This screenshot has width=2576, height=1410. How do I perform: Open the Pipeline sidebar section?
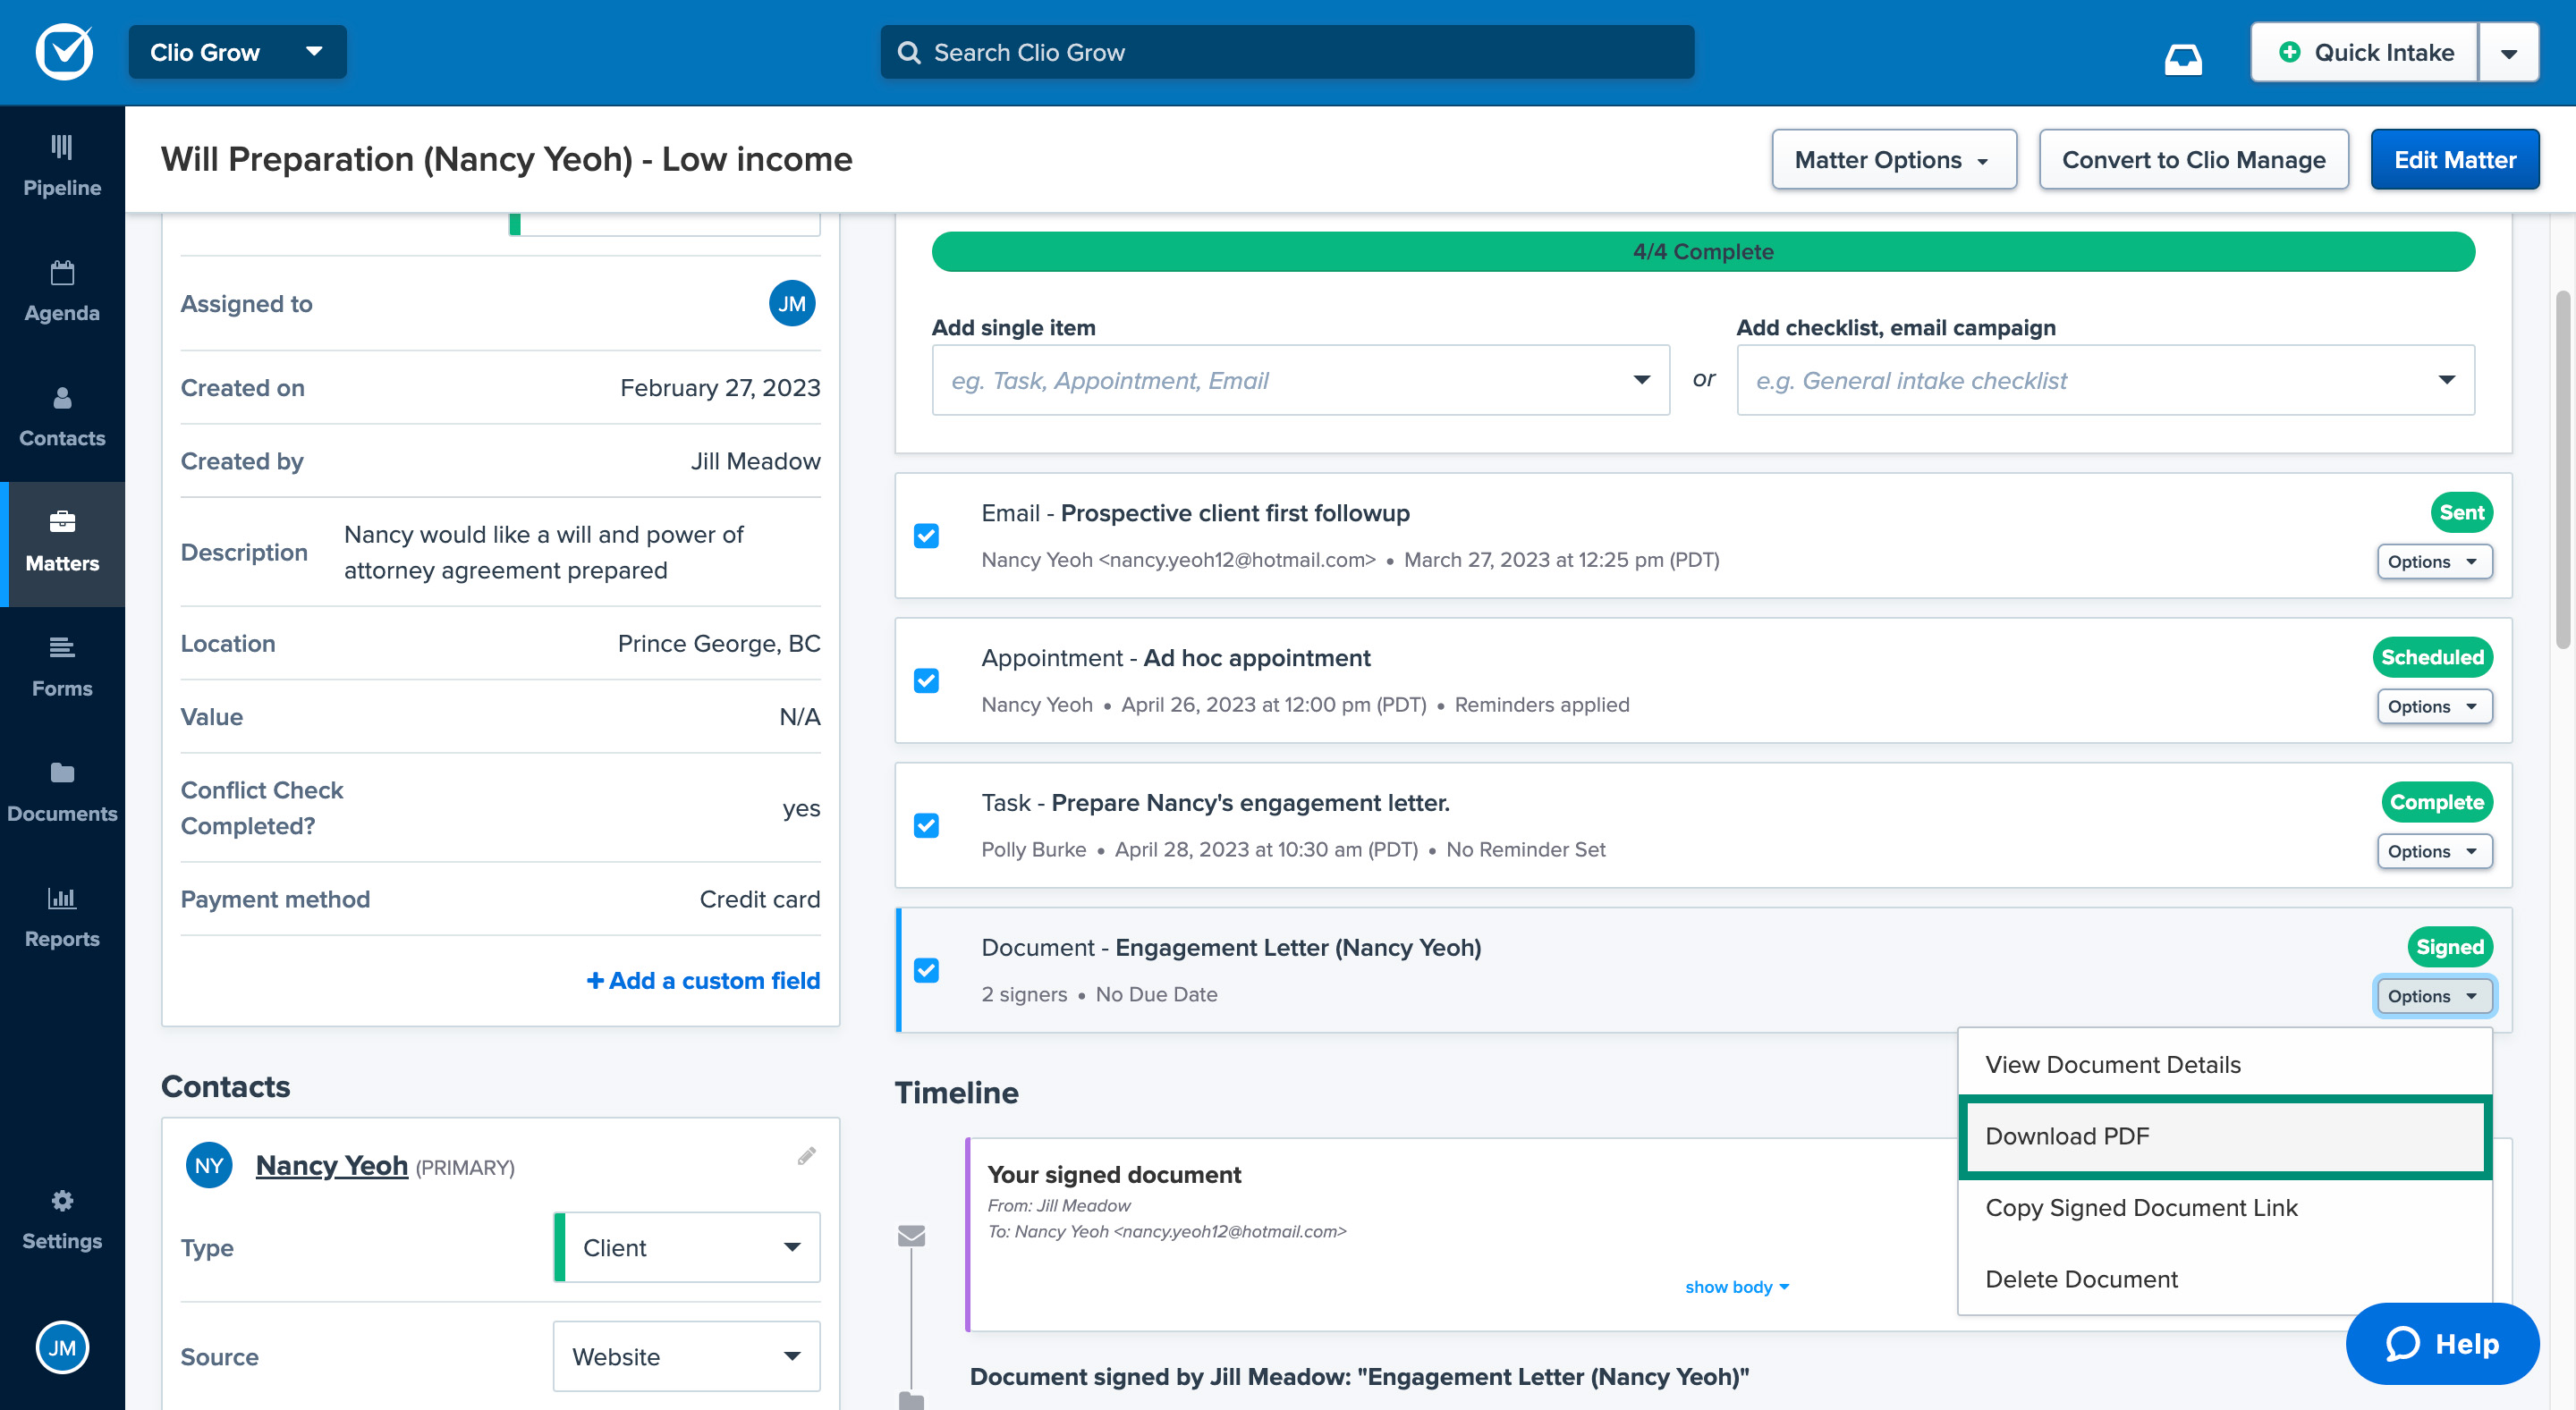[x=62, y=167]
